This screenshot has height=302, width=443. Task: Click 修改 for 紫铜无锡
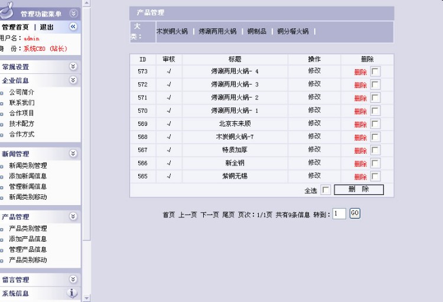click(314, 176)
